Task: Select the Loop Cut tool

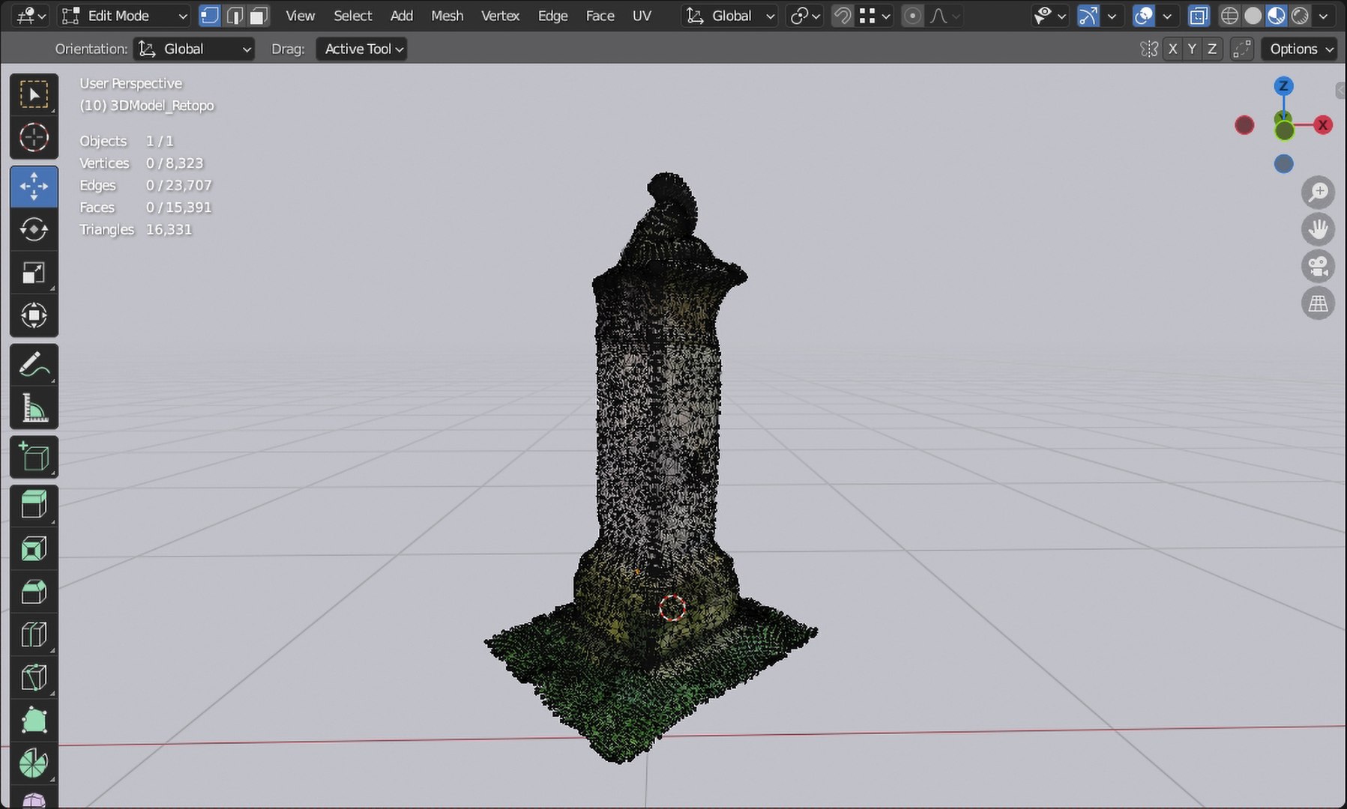Action: click(x=34, y=635)
